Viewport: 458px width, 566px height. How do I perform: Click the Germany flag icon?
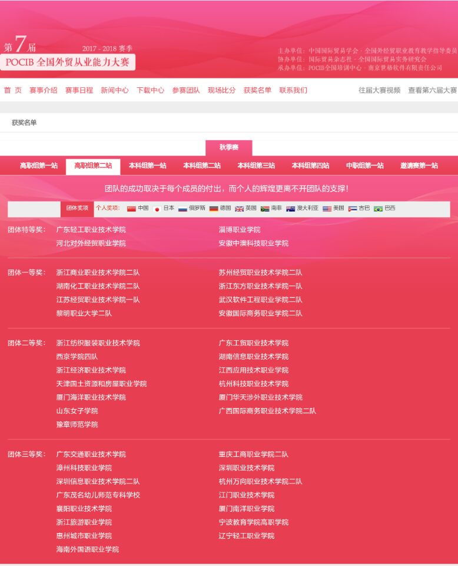click(x=214, y=209)
